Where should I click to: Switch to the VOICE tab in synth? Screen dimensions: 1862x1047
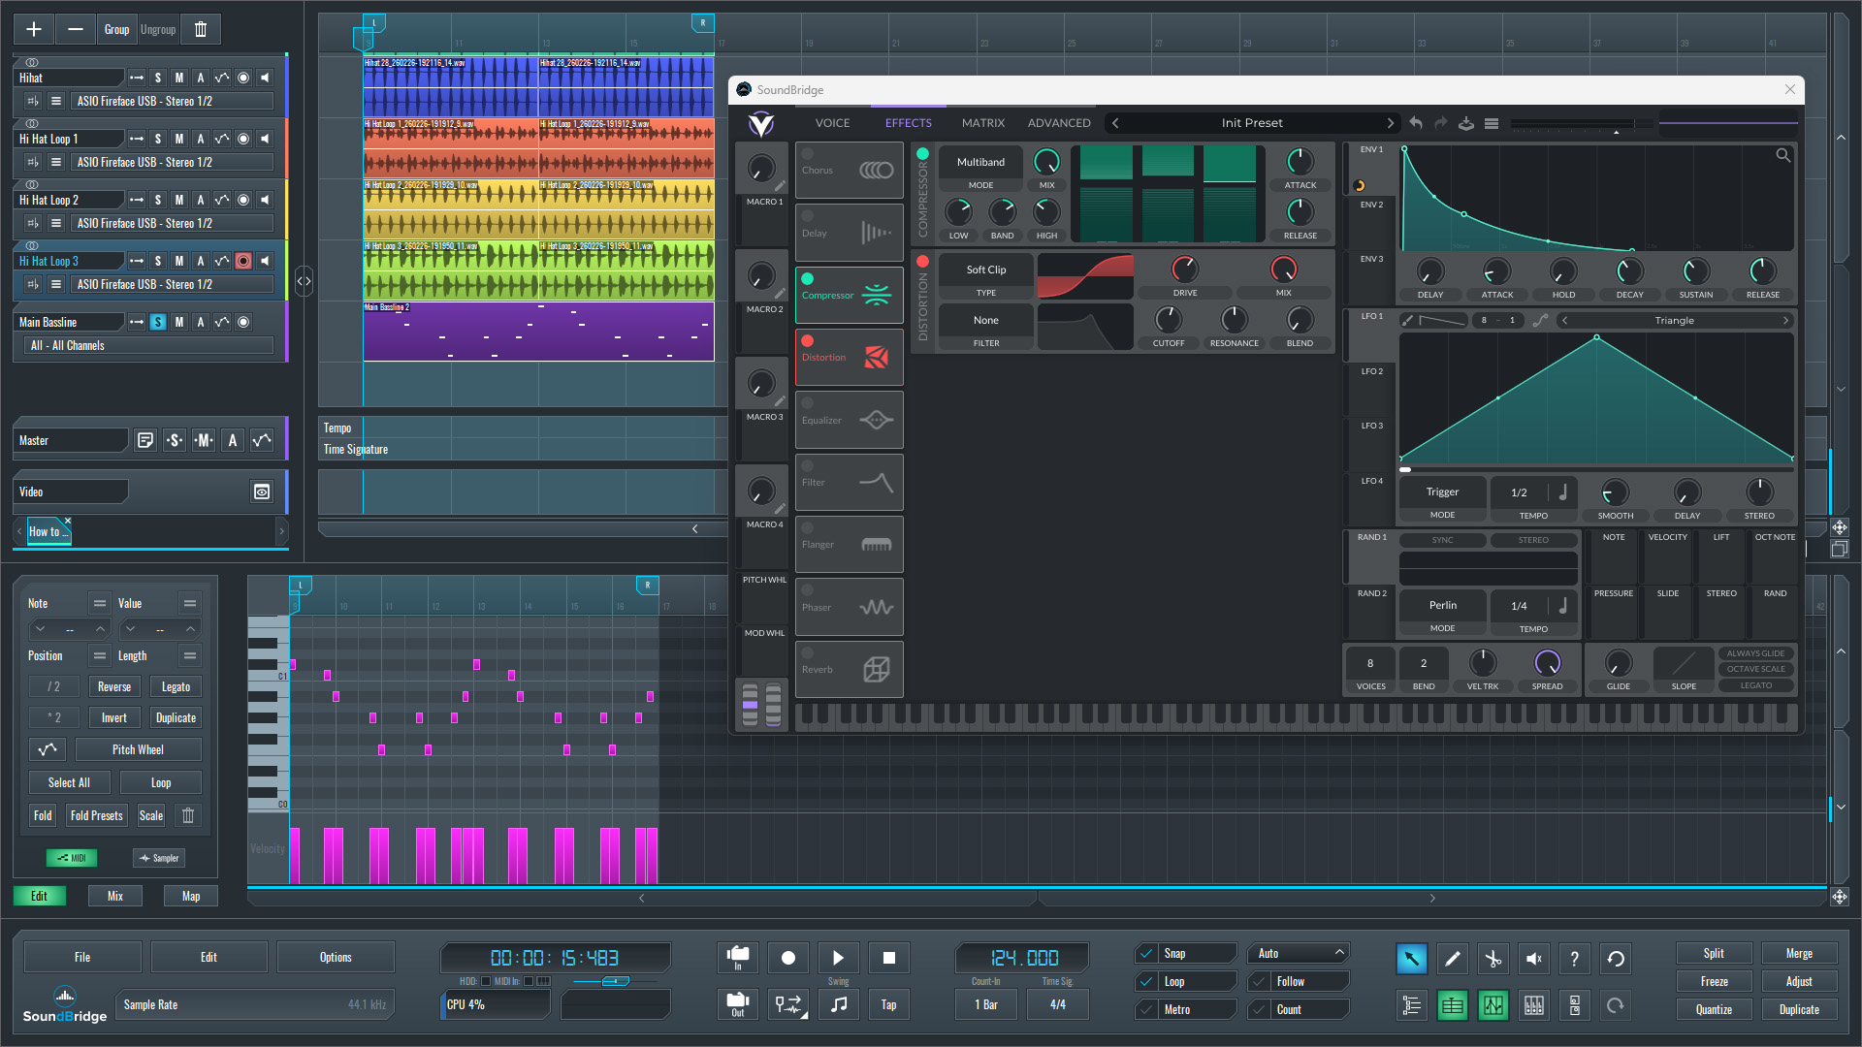pyautogui.click(x=832, y=123)
